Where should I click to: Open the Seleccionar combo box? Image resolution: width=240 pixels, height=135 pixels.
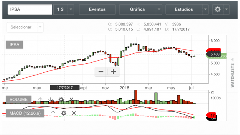(25, 27)
